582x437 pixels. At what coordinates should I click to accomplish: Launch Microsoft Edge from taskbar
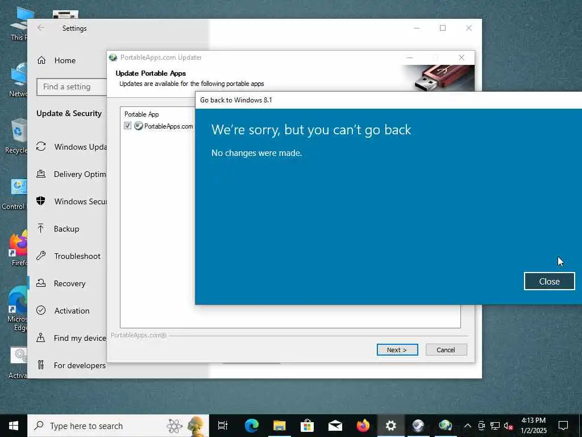251,426
